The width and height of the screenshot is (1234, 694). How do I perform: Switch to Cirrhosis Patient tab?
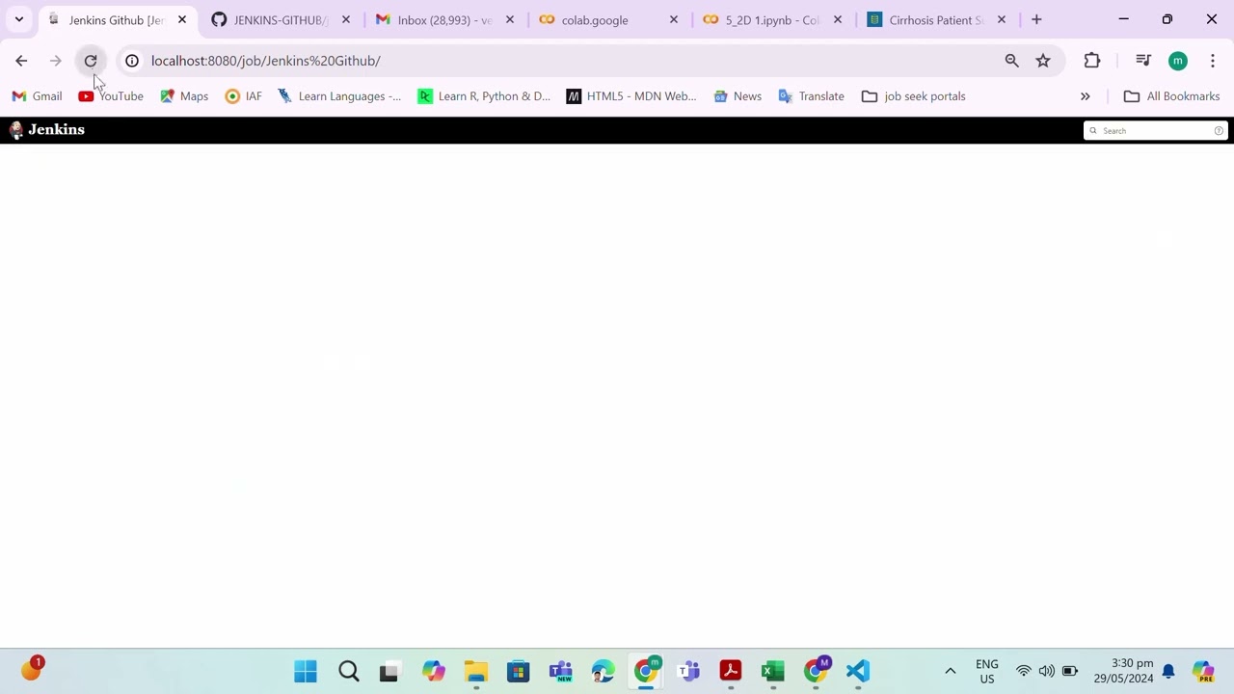coord(937,19)
